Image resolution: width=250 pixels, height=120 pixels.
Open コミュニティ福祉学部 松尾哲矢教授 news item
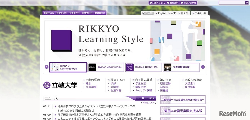104,119
